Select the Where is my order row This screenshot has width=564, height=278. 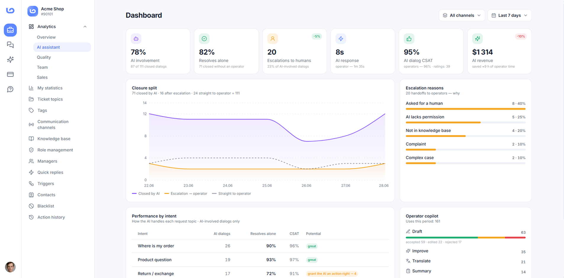(x=260, y=246)
